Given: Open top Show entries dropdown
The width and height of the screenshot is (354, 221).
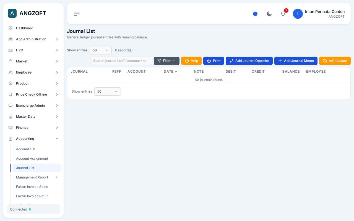Looking at the screenshot, I should pos(101,50).
